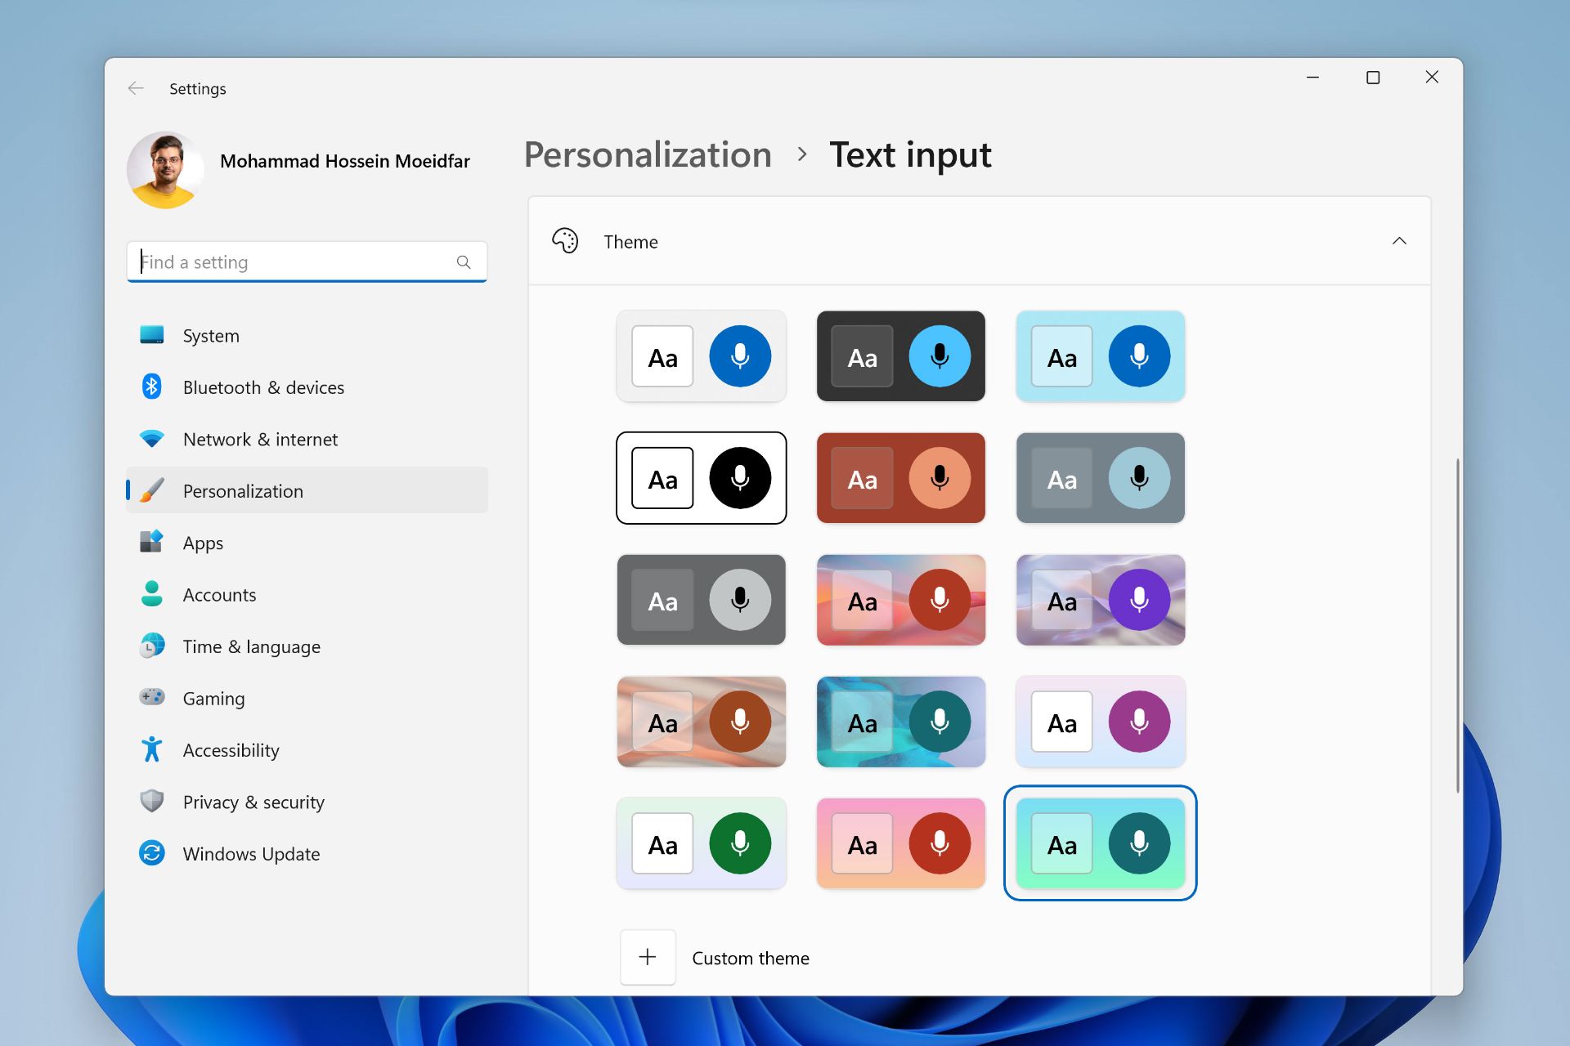
Task: Click the Accessibility figure icon
Action: coord(152,749)
